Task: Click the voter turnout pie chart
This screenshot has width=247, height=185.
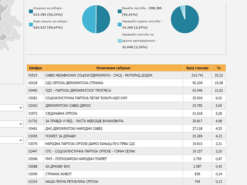Action: (x=96, y=19)
